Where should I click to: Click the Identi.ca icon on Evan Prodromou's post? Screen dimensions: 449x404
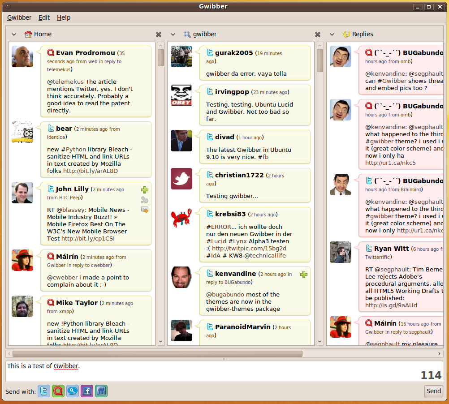[51, 52]
